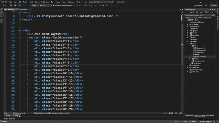Viewport: 219px width, 123px height.
Task: Click the Show All Files icon in Solution Explorer
Action: 208,13
